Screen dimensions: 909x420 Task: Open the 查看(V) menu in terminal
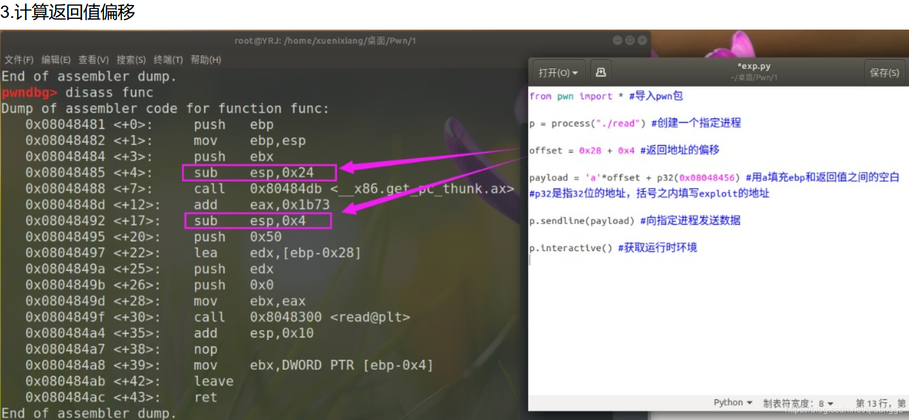point(93,60)
